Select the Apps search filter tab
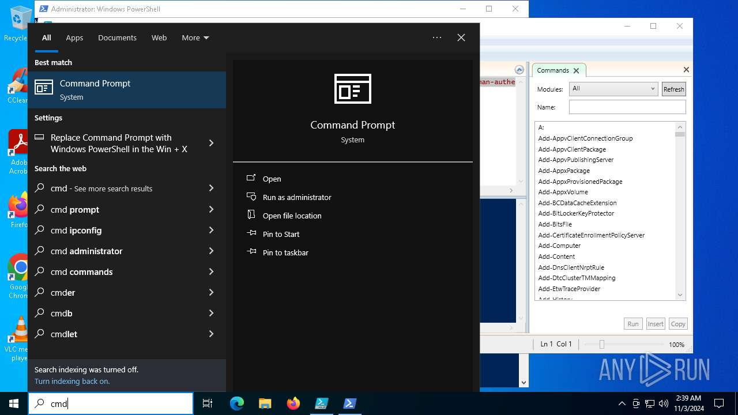 (74, 37)
